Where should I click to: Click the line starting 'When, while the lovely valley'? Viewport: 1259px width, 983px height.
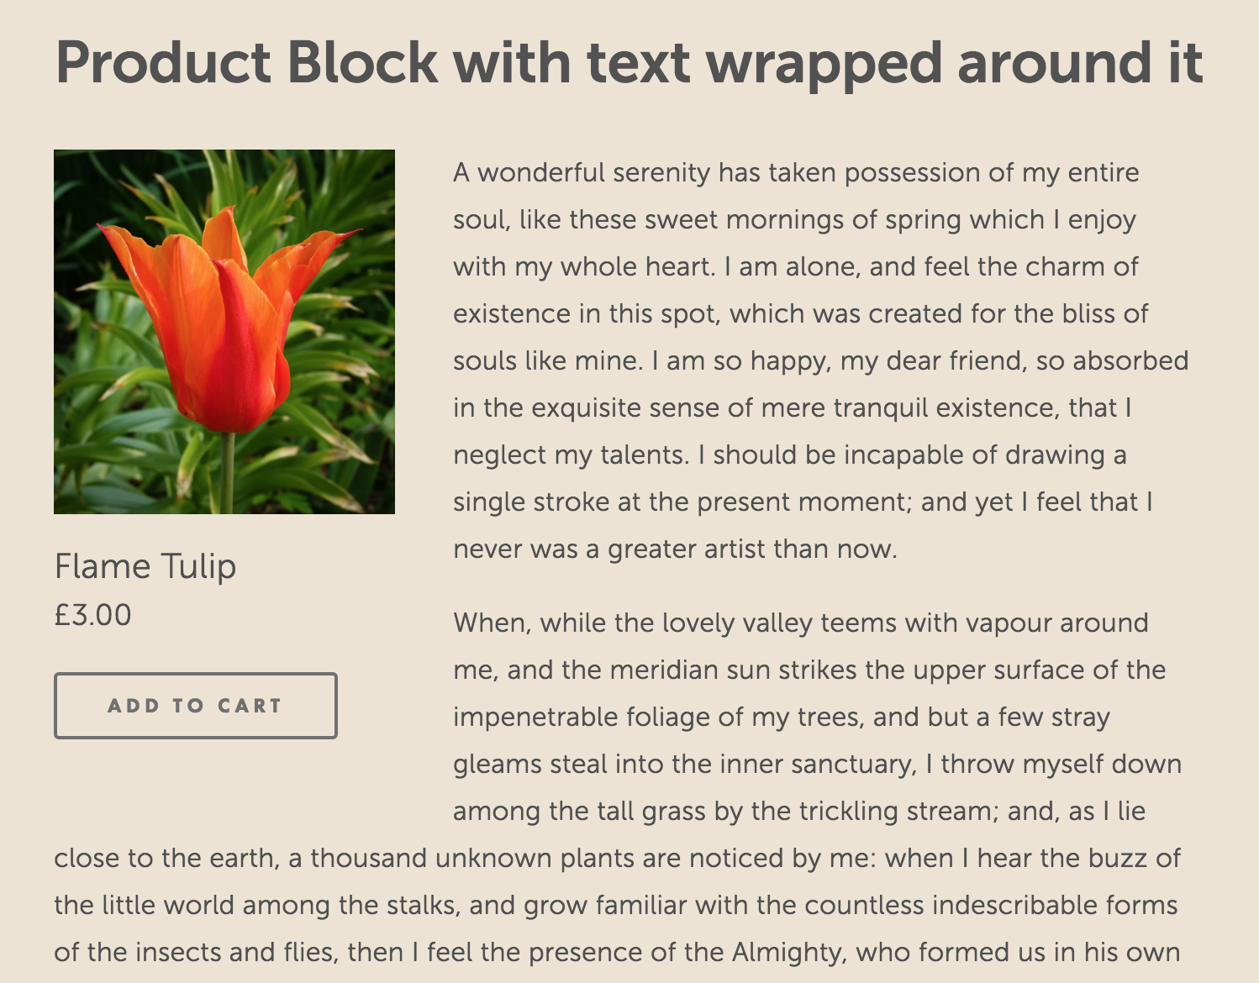click(800, 623)
